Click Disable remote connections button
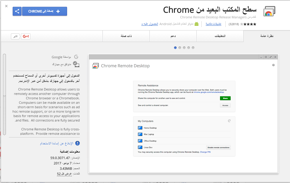 [219, 148]
